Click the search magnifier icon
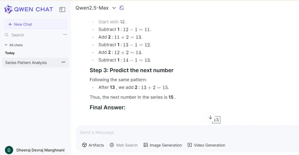 [x=7, y=35]
